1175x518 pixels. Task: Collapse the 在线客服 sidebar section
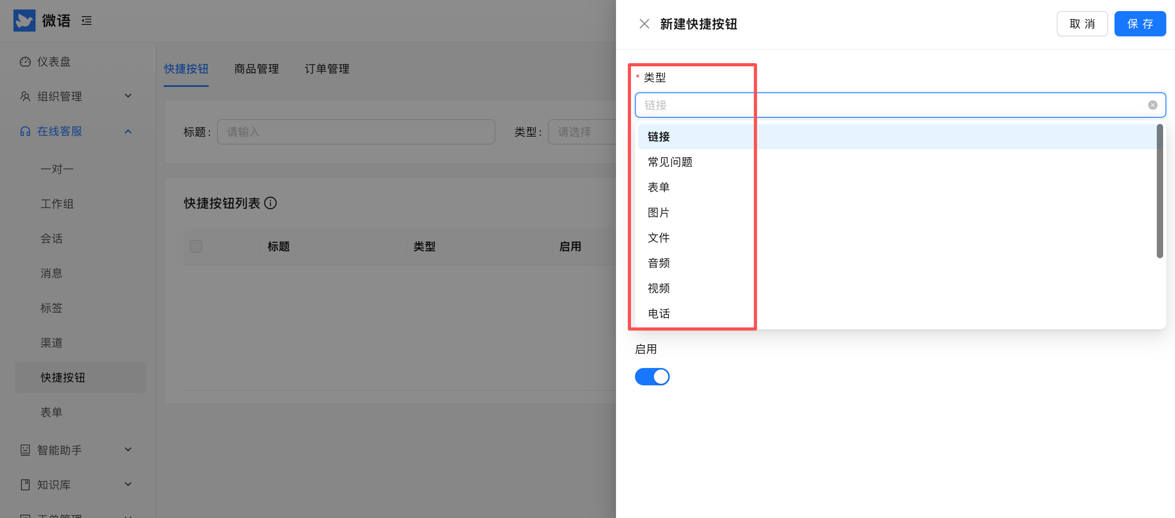click(128, 131)
